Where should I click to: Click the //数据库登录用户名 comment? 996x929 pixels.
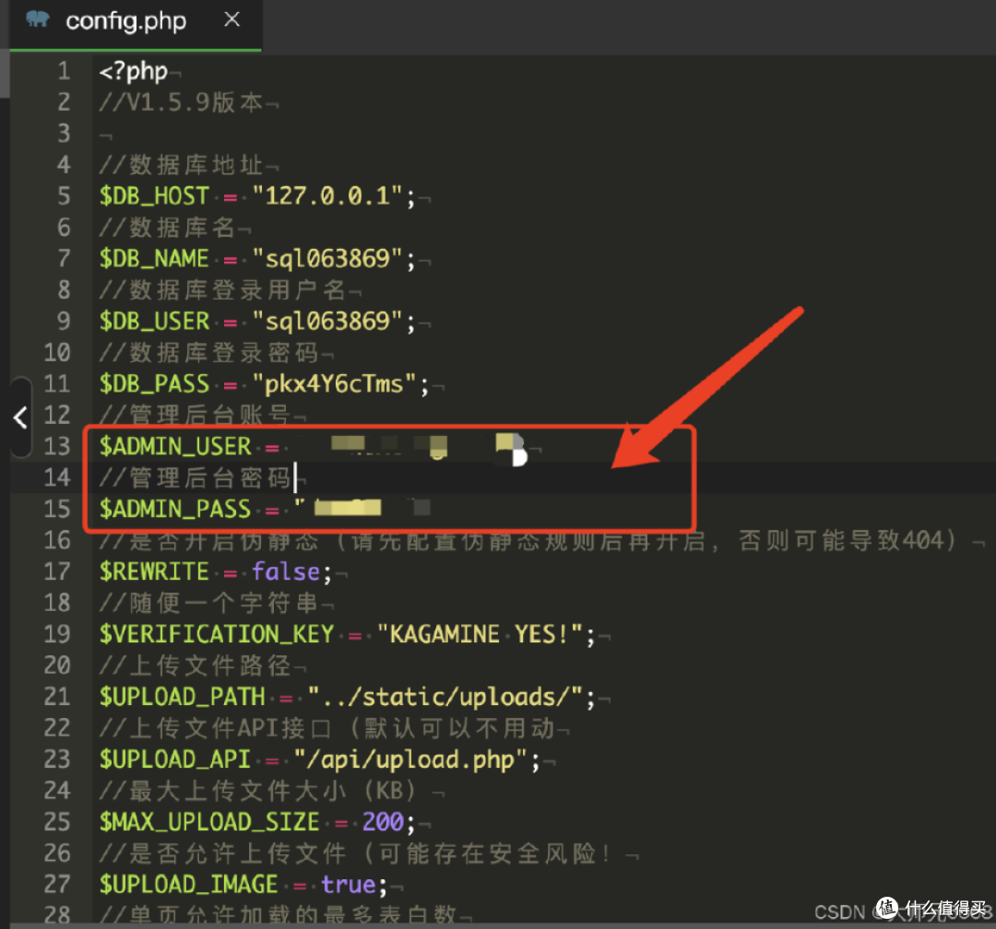pyautogui.click(x=222, y=290)
